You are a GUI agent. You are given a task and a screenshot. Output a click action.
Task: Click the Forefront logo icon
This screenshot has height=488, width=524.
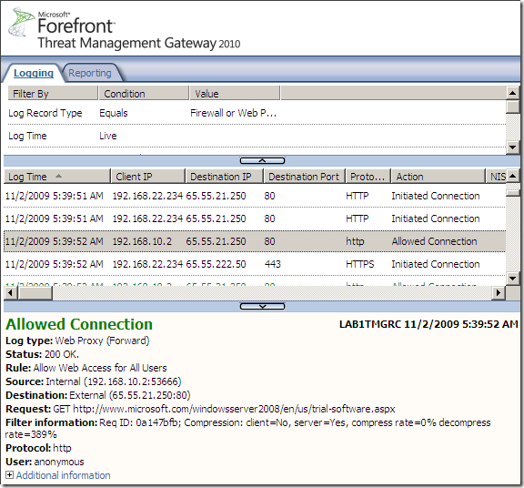[22, 21]
